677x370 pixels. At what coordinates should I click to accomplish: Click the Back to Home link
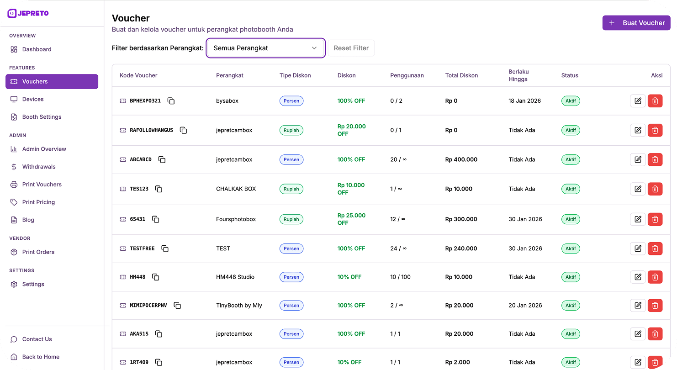click(x=41, y=357)
